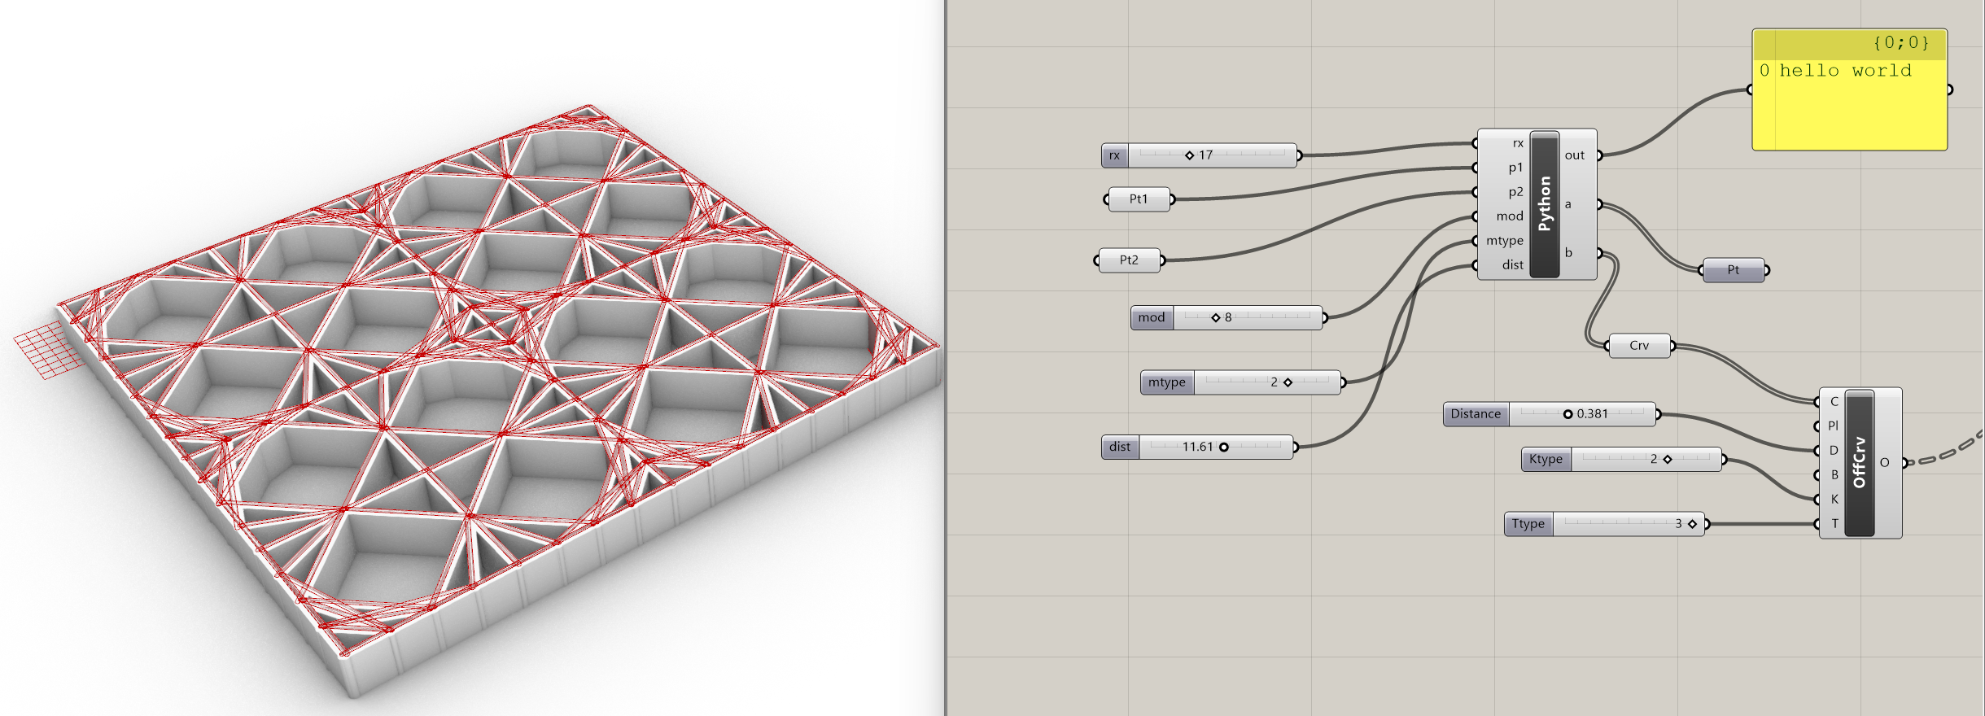This screenshot has height=716, width=1985.
Task: Click the mod slider handle at value 8
Action: [1216, 317]
